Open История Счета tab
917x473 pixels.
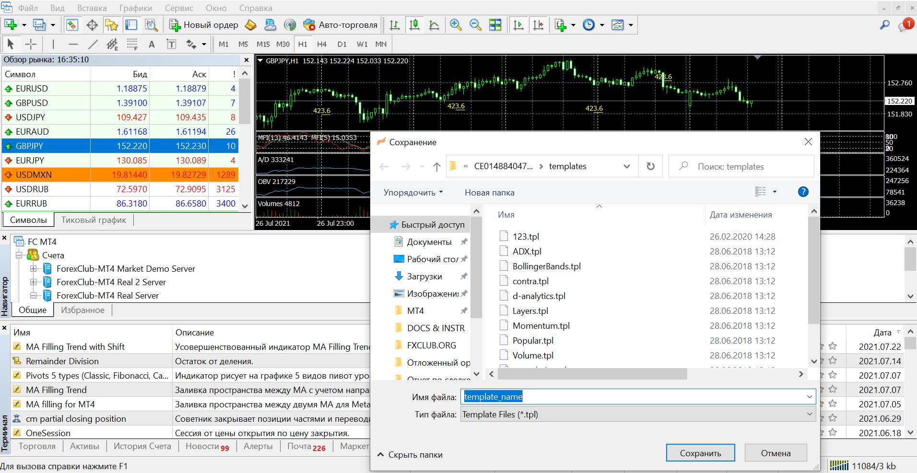tap(142, 446)
